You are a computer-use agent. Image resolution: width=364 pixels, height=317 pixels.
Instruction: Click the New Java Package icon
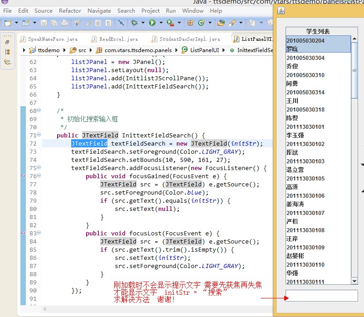click(x=190, y=23)
